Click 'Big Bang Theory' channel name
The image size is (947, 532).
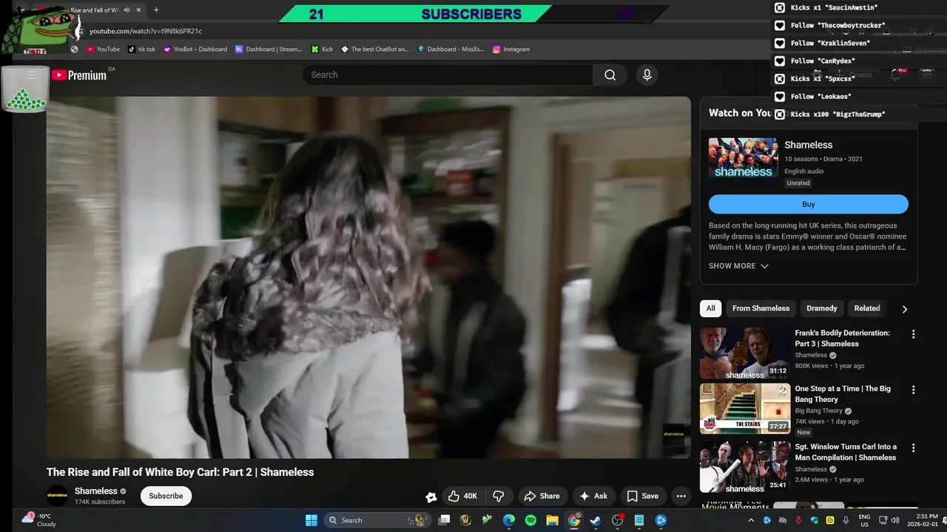point(818,411)
